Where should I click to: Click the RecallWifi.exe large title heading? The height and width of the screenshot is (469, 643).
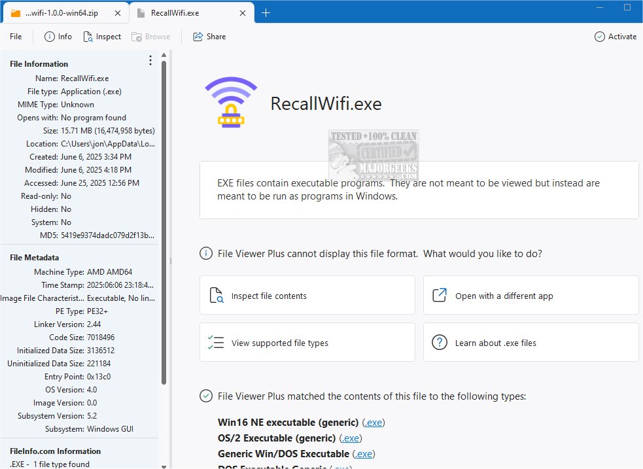click(326, 103)
